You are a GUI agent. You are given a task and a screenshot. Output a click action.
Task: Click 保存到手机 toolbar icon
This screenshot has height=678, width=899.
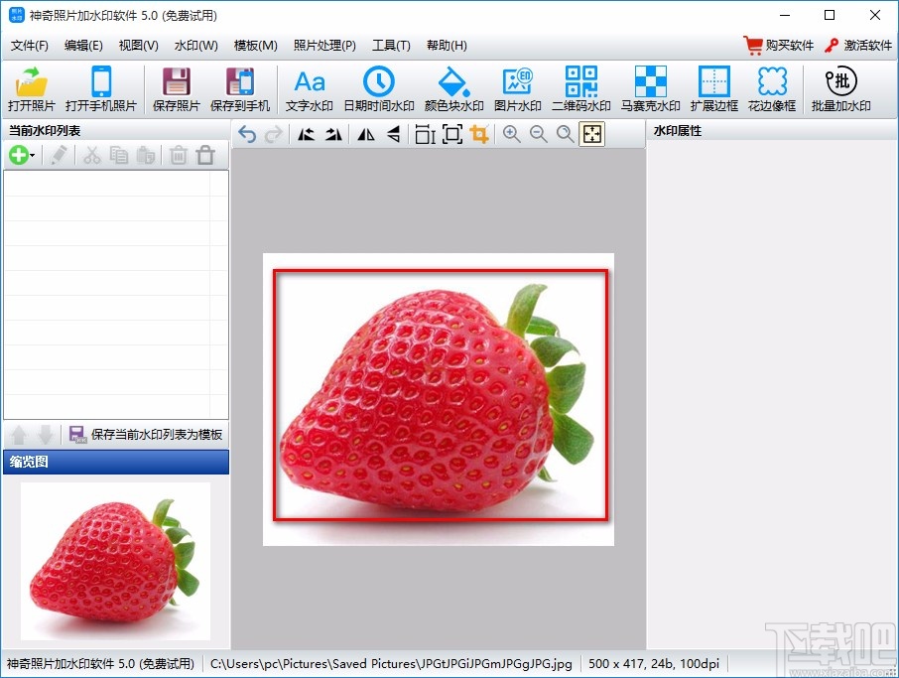coord(240,88)
